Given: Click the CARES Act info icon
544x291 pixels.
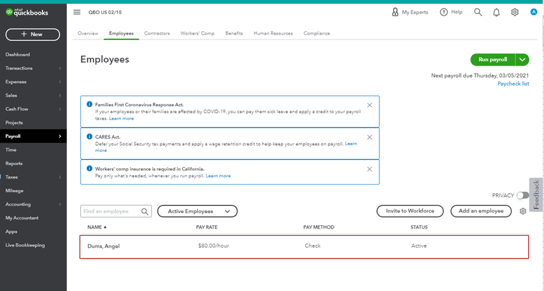Looking at the screenshot, I should 89,137.
